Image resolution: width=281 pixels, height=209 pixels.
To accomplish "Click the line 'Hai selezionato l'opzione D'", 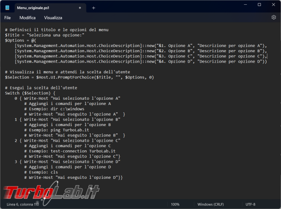I will 67,162.
